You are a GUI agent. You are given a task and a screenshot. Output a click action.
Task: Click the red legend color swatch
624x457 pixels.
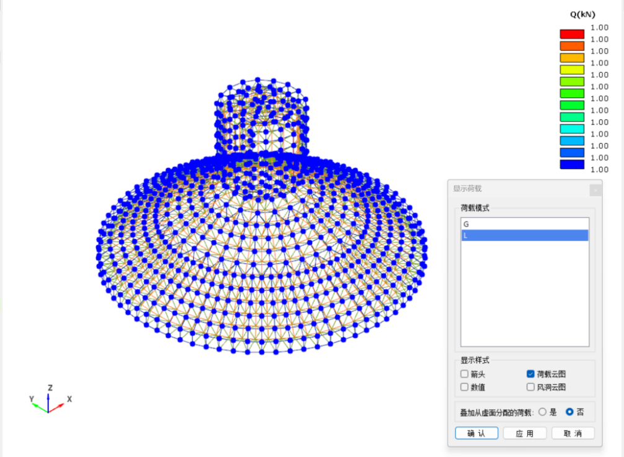coord(572,34)
